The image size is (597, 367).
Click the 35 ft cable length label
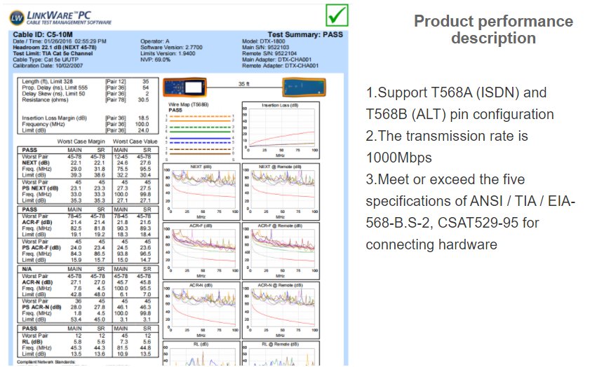click(x=243, y=84)
